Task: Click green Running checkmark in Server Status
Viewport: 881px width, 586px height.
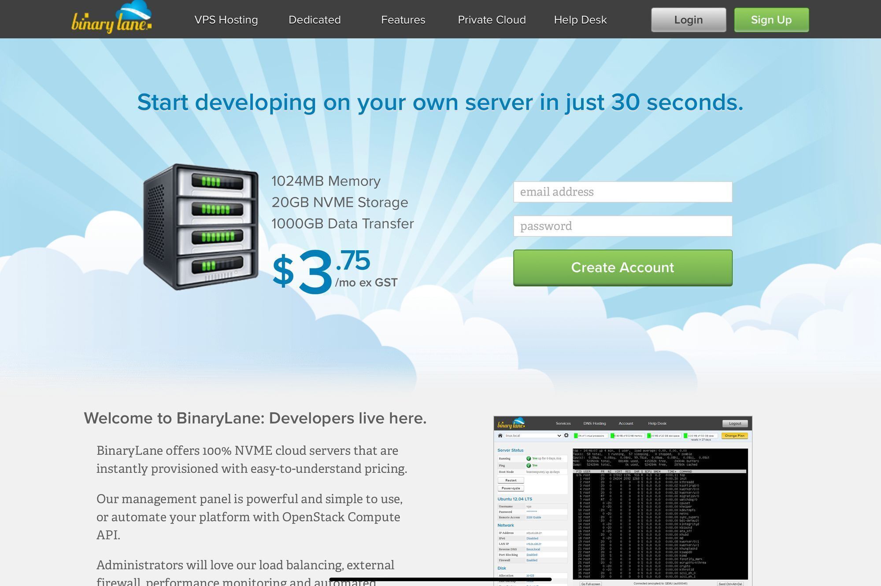Action: click(529, 459)
